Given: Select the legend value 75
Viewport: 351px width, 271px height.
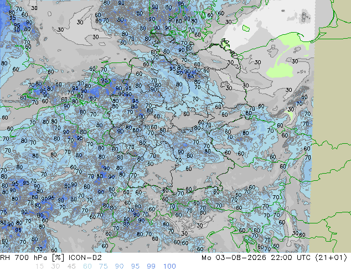Looking at the screenshot, I should [x=103, y=267].
